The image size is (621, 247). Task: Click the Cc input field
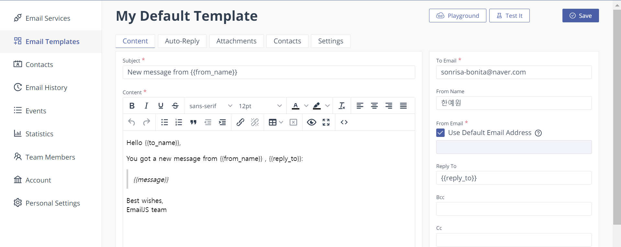click(x=514, y=240)
